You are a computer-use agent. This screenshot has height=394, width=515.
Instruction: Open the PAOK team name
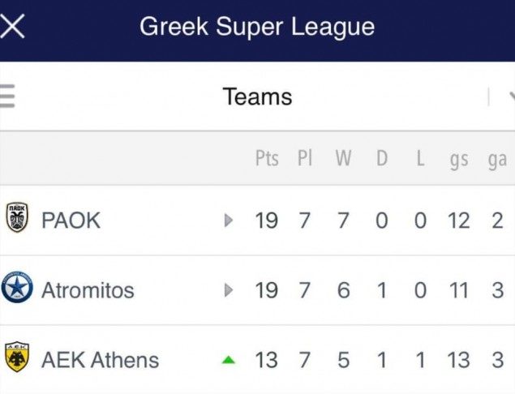[71, 220]
